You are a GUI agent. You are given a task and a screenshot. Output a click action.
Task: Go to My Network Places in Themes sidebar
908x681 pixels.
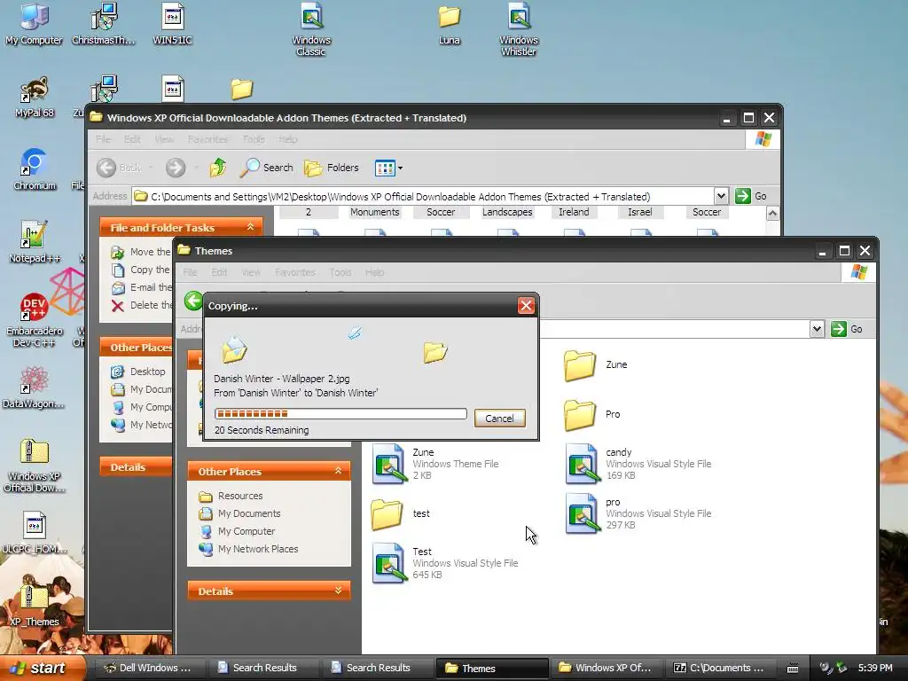click(x=248, y=548)
